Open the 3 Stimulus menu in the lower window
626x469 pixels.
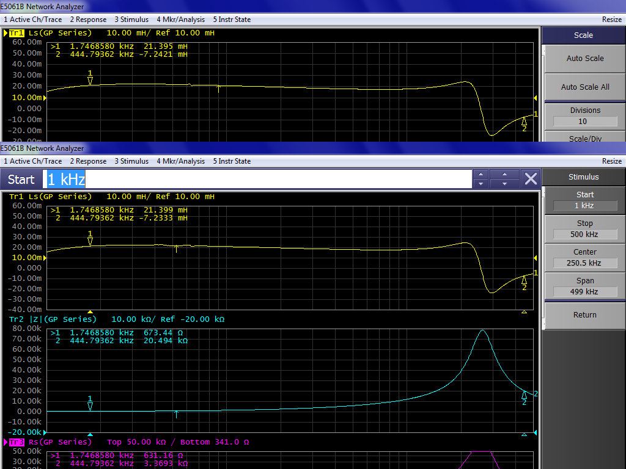click(x=131, y=161)
